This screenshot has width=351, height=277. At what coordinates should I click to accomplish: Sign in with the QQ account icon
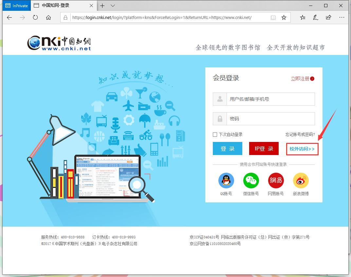click(226, 180)
